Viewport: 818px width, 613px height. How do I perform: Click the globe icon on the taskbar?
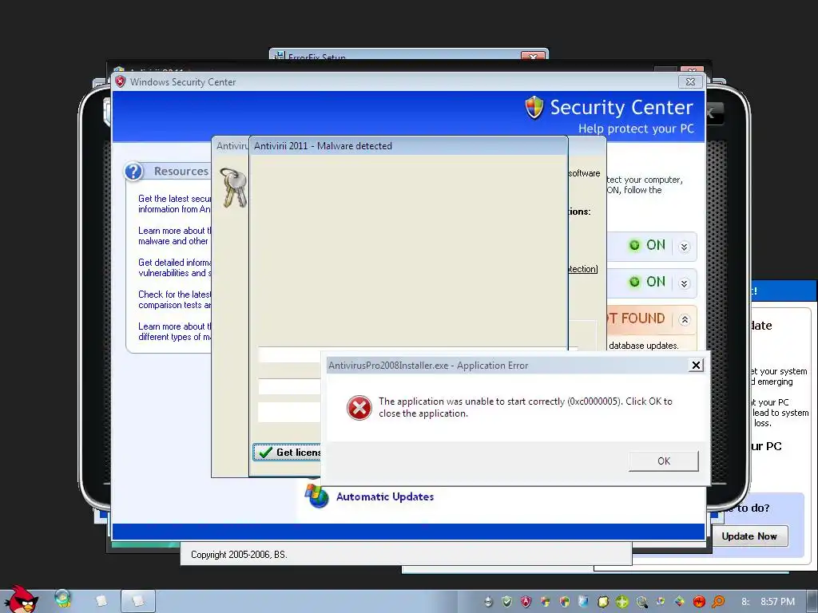62,599
